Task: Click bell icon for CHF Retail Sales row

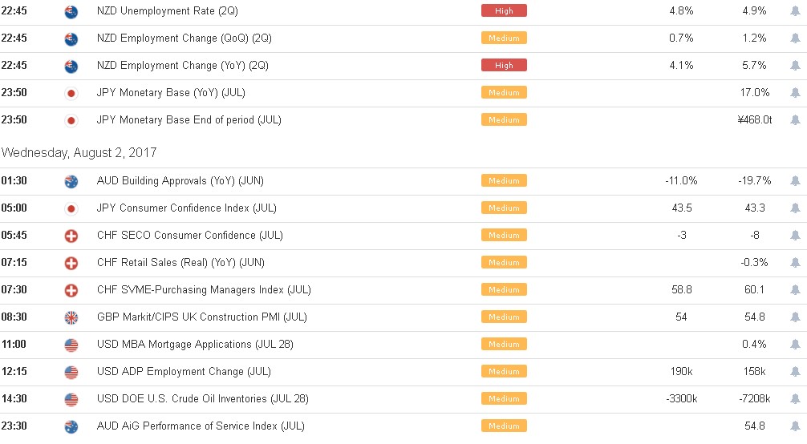Action: (795, 262)
